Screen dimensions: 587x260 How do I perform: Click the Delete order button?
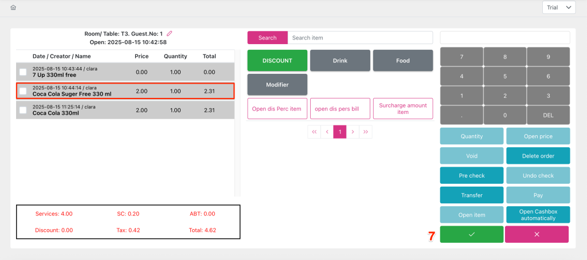(x=538, y=156)
